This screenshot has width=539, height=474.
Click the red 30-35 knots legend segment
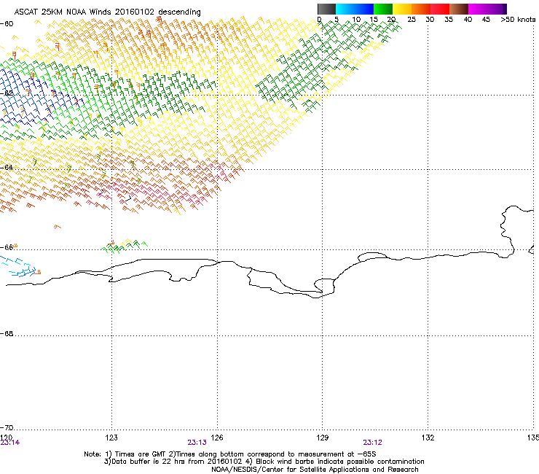(x=440, y=9)
